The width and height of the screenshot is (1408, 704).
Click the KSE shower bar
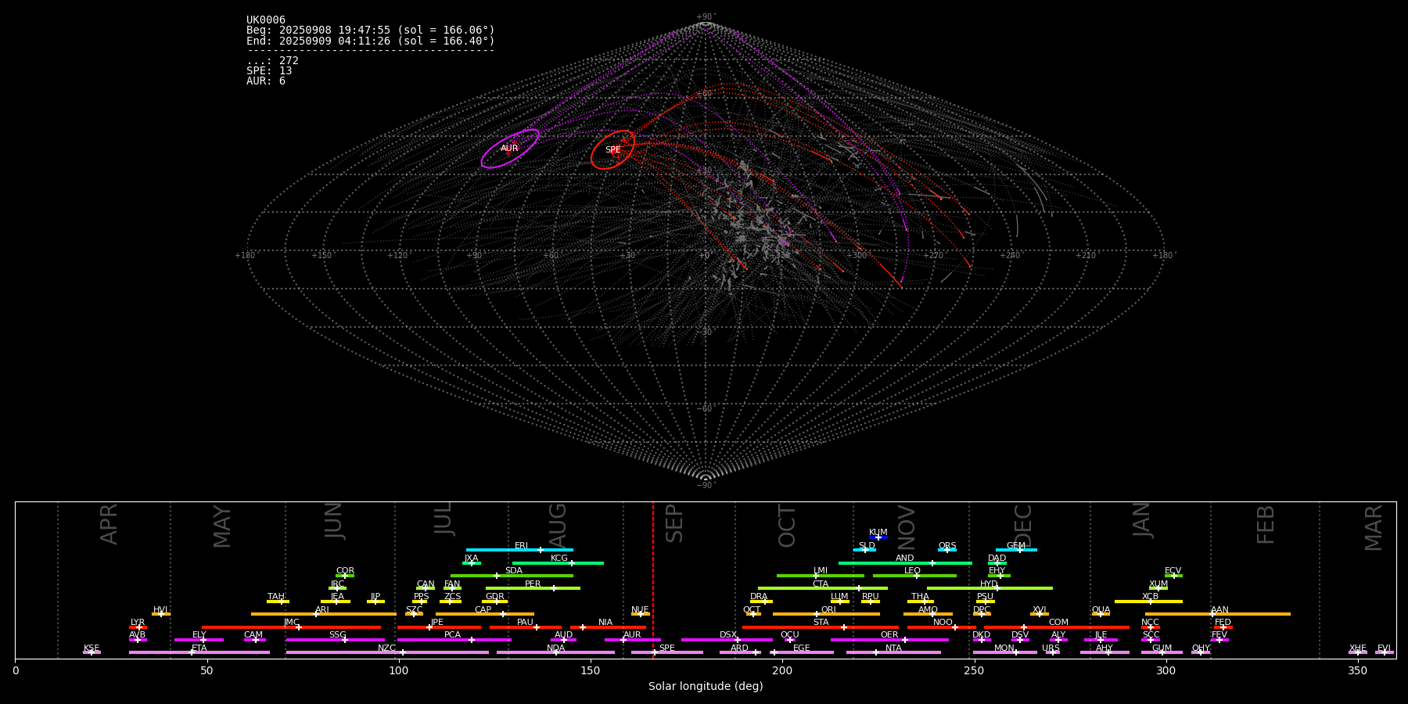[x=92, y=652]
